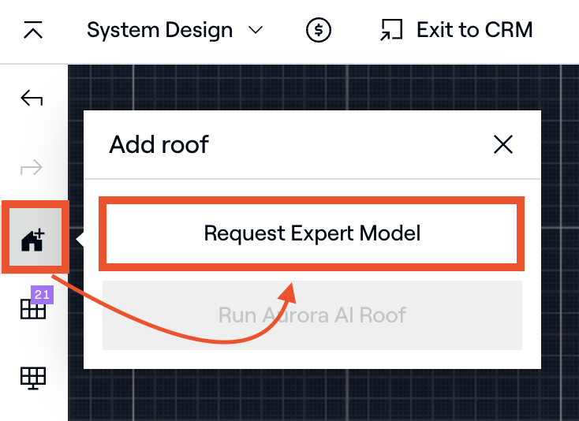
Task: Undo with the left arrow icon
Action: [x=32, y=99]
